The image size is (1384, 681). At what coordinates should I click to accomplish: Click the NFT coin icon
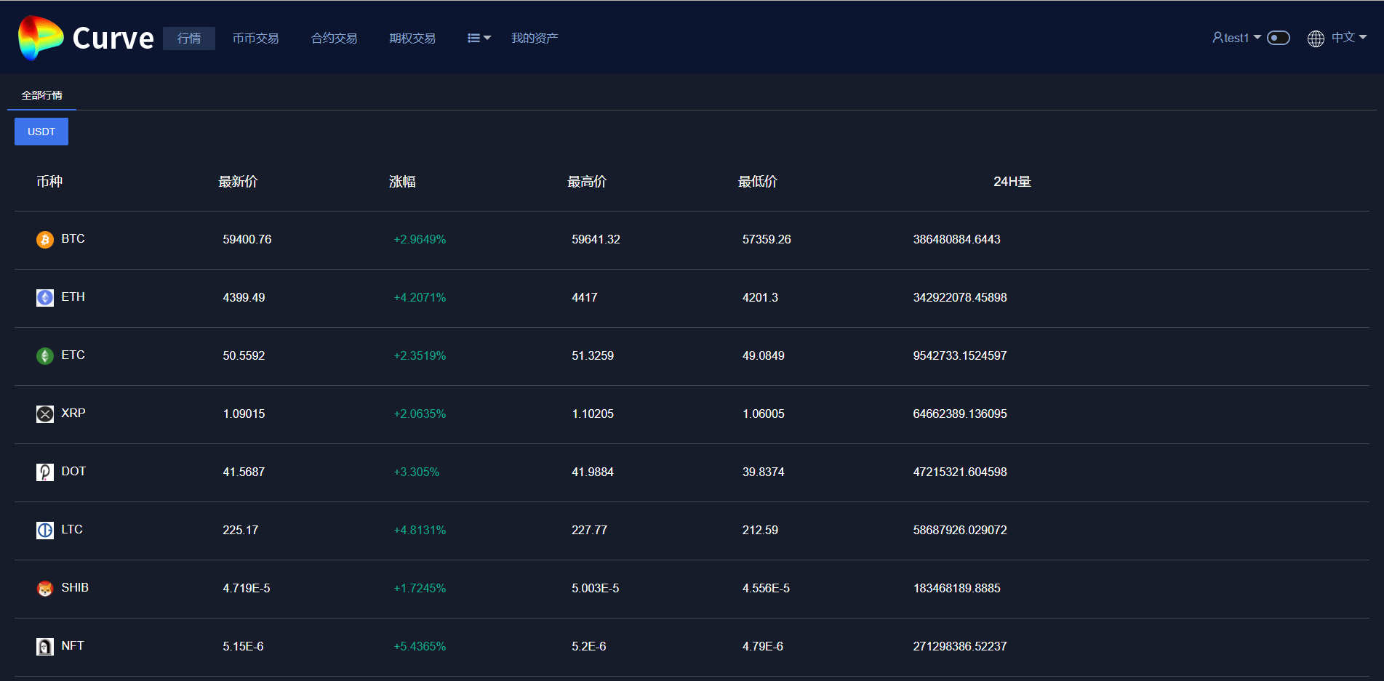click(x=45, y=647)
